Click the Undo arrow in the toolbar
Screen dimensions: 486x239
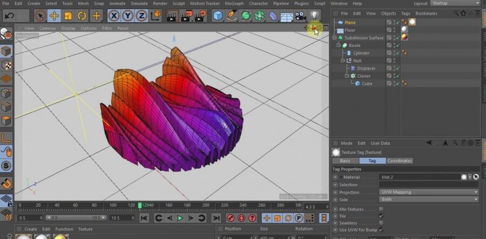[9, 16]
